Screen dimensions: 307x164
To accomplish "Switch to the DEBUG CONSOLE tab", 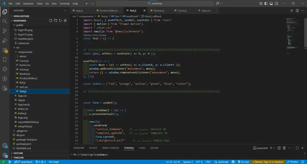I will coord(111,148).
